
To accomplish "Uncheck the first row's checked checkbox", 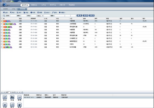I will click(2, 21).
